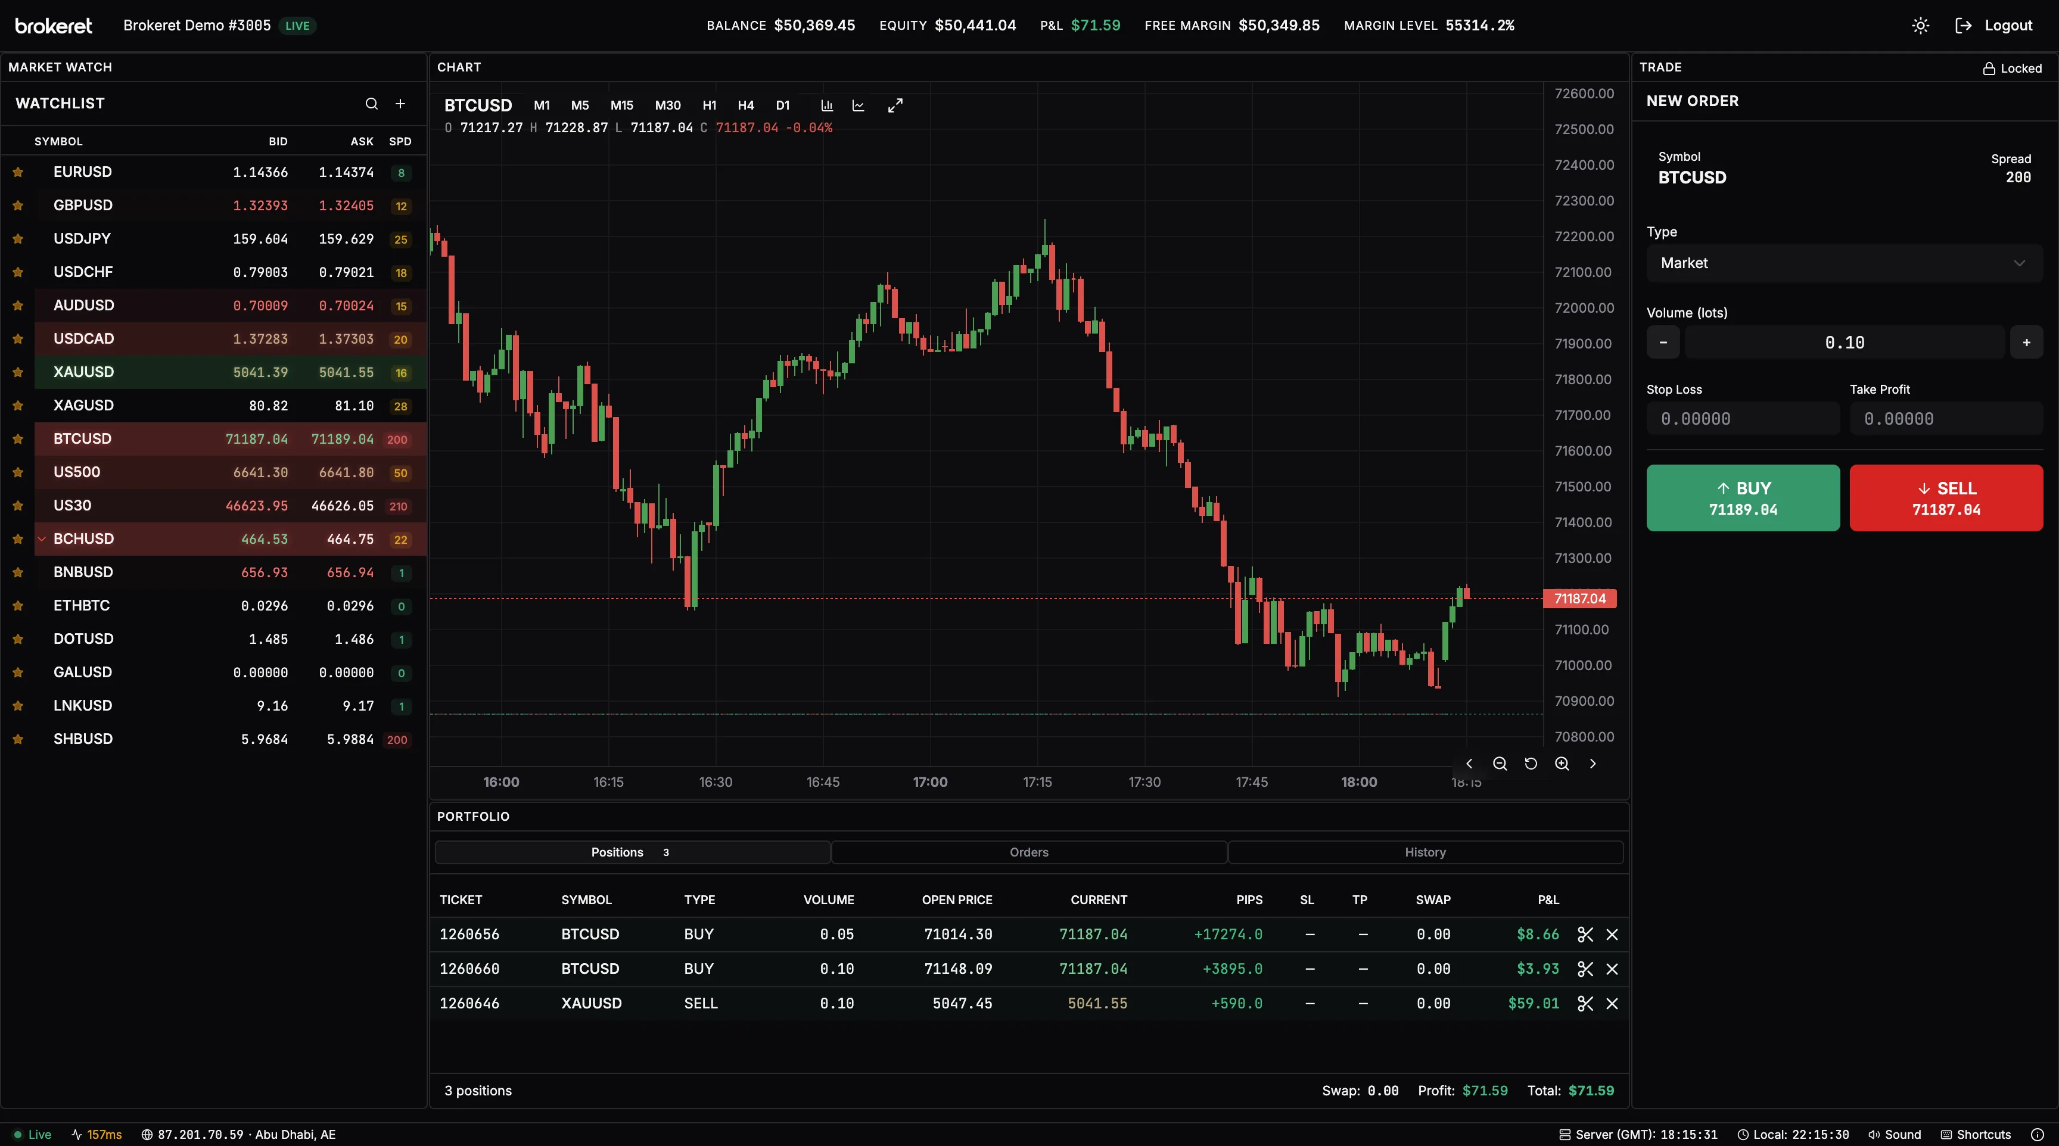This screenshot has width=2059, height=1146.
Task: Switch chart to bar chart style
Action: point(828,105)
